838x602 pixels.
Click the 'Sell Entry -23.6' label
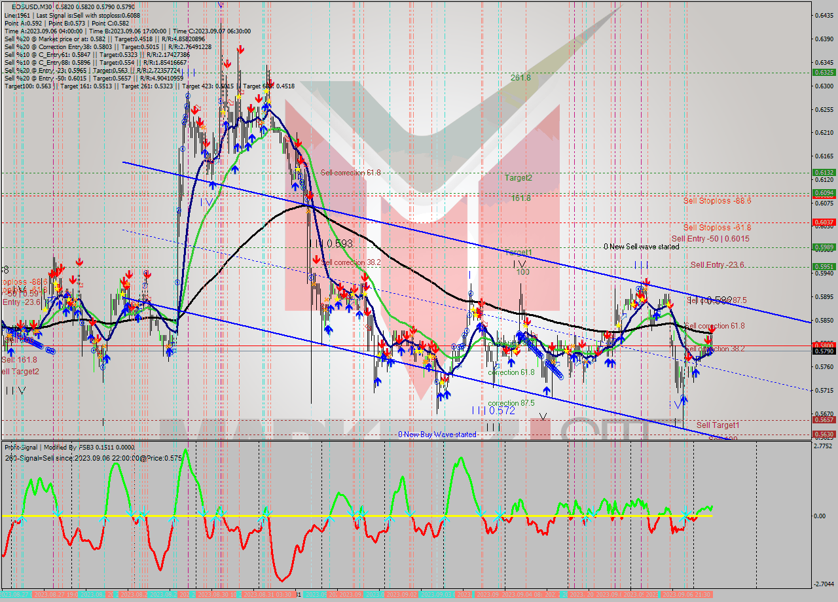tap(718, 265)
